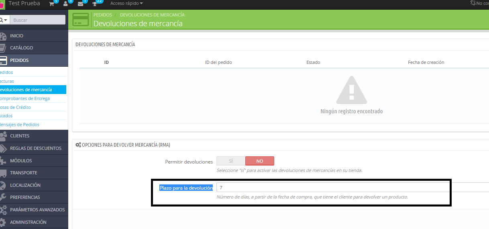Select NO for Permitir devoluciones

tap(260, 161)
